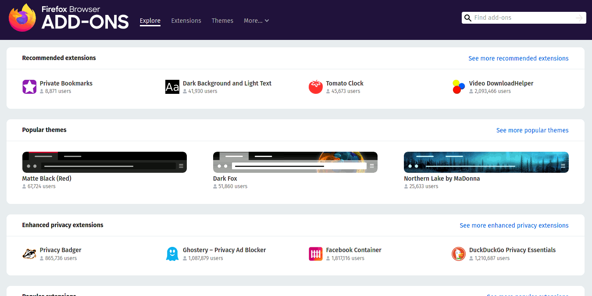
Task: Click the search magnifier icon
Action: point(468,18)
